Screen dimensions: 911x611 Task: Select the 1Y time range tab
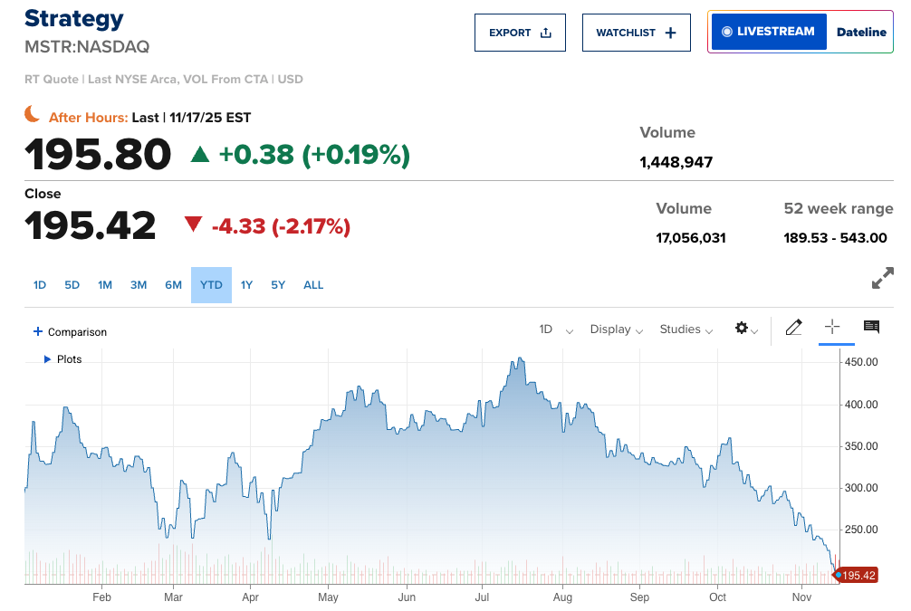click(246, 285)
